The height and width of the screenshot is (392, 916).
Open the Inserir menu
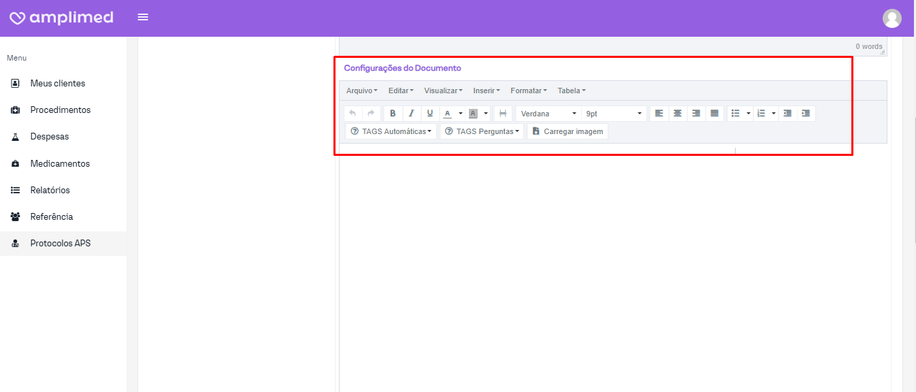coord(486,91)
